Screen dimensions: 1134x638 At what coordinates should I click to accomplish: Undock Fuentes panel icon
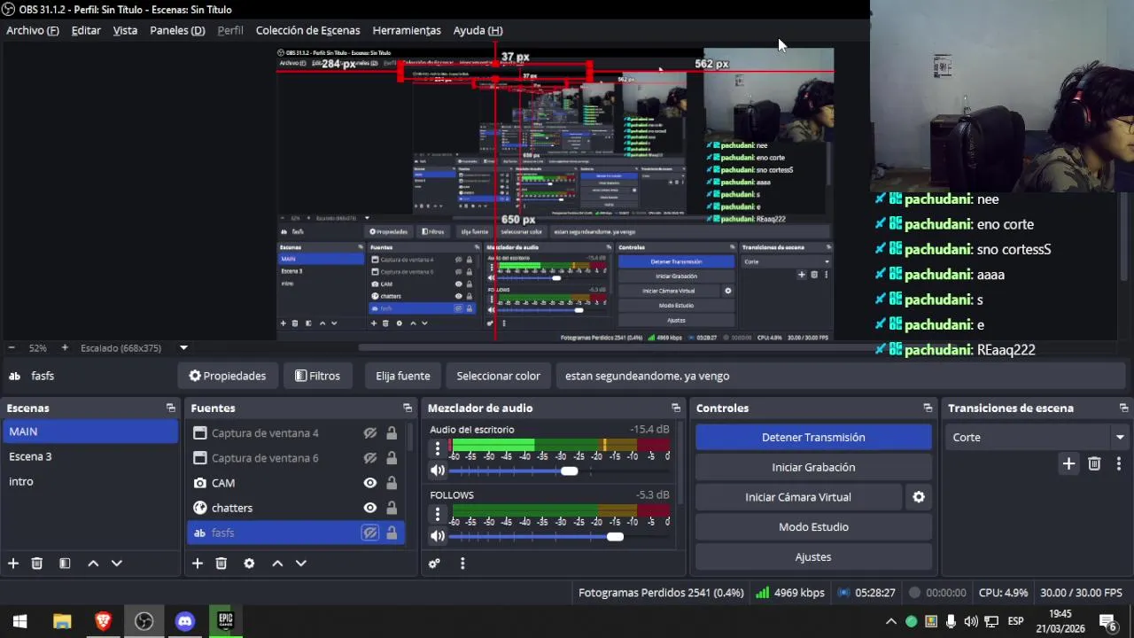408,408
